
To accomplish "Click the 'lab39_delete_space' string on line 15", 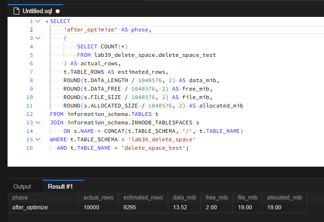I will click(x=162, y=139).
